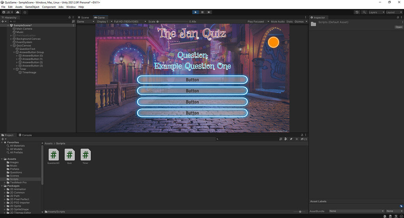This screenshot has width=404, height=218.
Task: Switch to the Console tab
Action: (25, 135)
